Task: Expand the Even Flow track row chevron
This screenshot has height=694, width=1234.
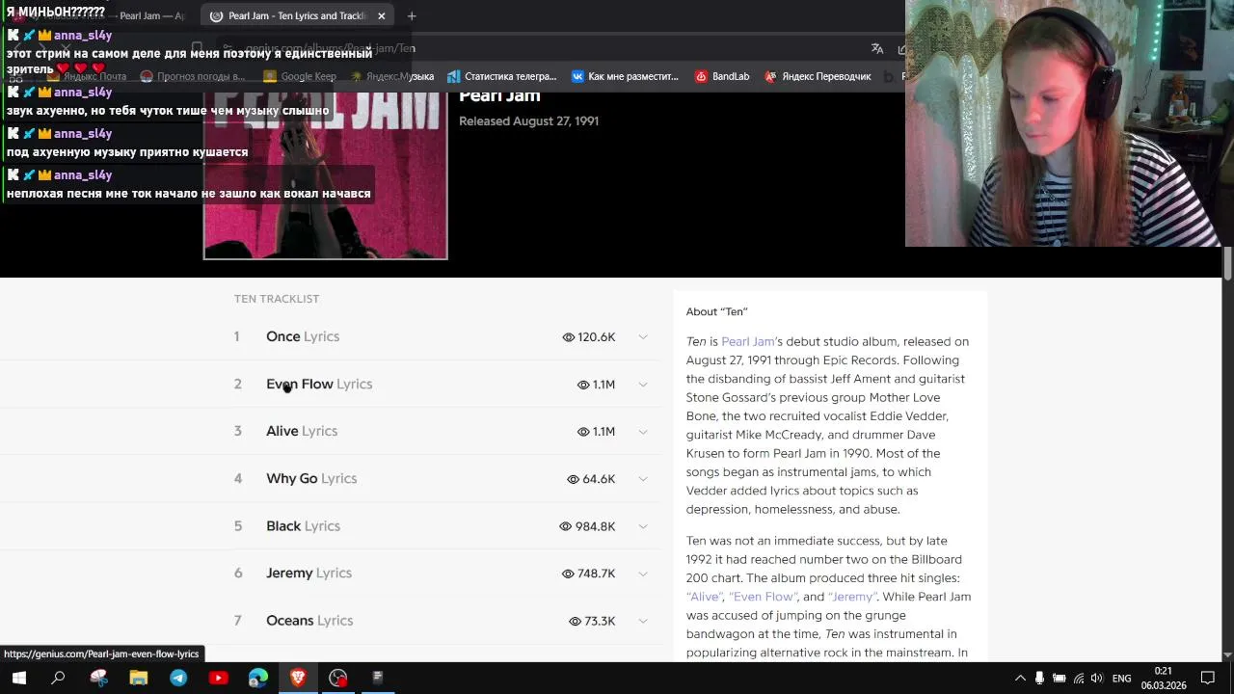Action: [x=643, y=385]
